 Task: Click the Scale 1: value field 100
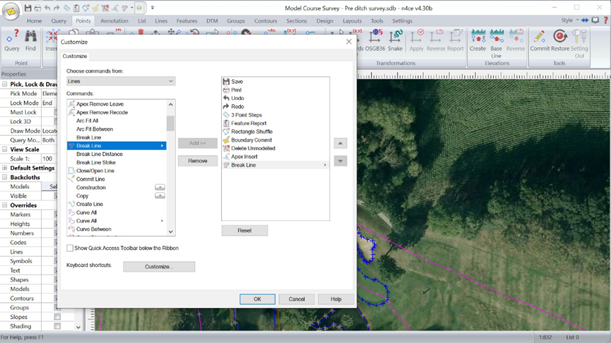49,158
